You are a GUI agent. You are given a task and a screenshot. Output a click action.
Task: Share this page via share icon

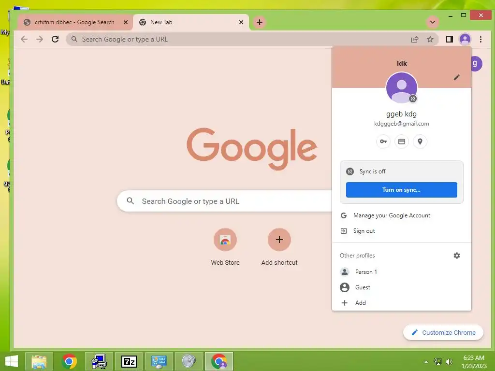tap(414, 39)
